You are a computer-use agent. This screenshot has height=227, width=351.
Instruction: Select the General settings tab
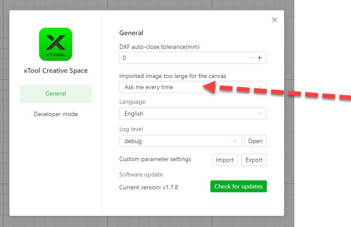tap(56, 94)
